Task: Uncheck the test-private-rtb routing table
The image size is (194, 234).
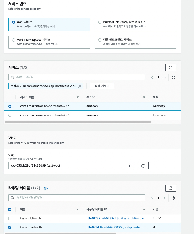Action: click(10, 227)
